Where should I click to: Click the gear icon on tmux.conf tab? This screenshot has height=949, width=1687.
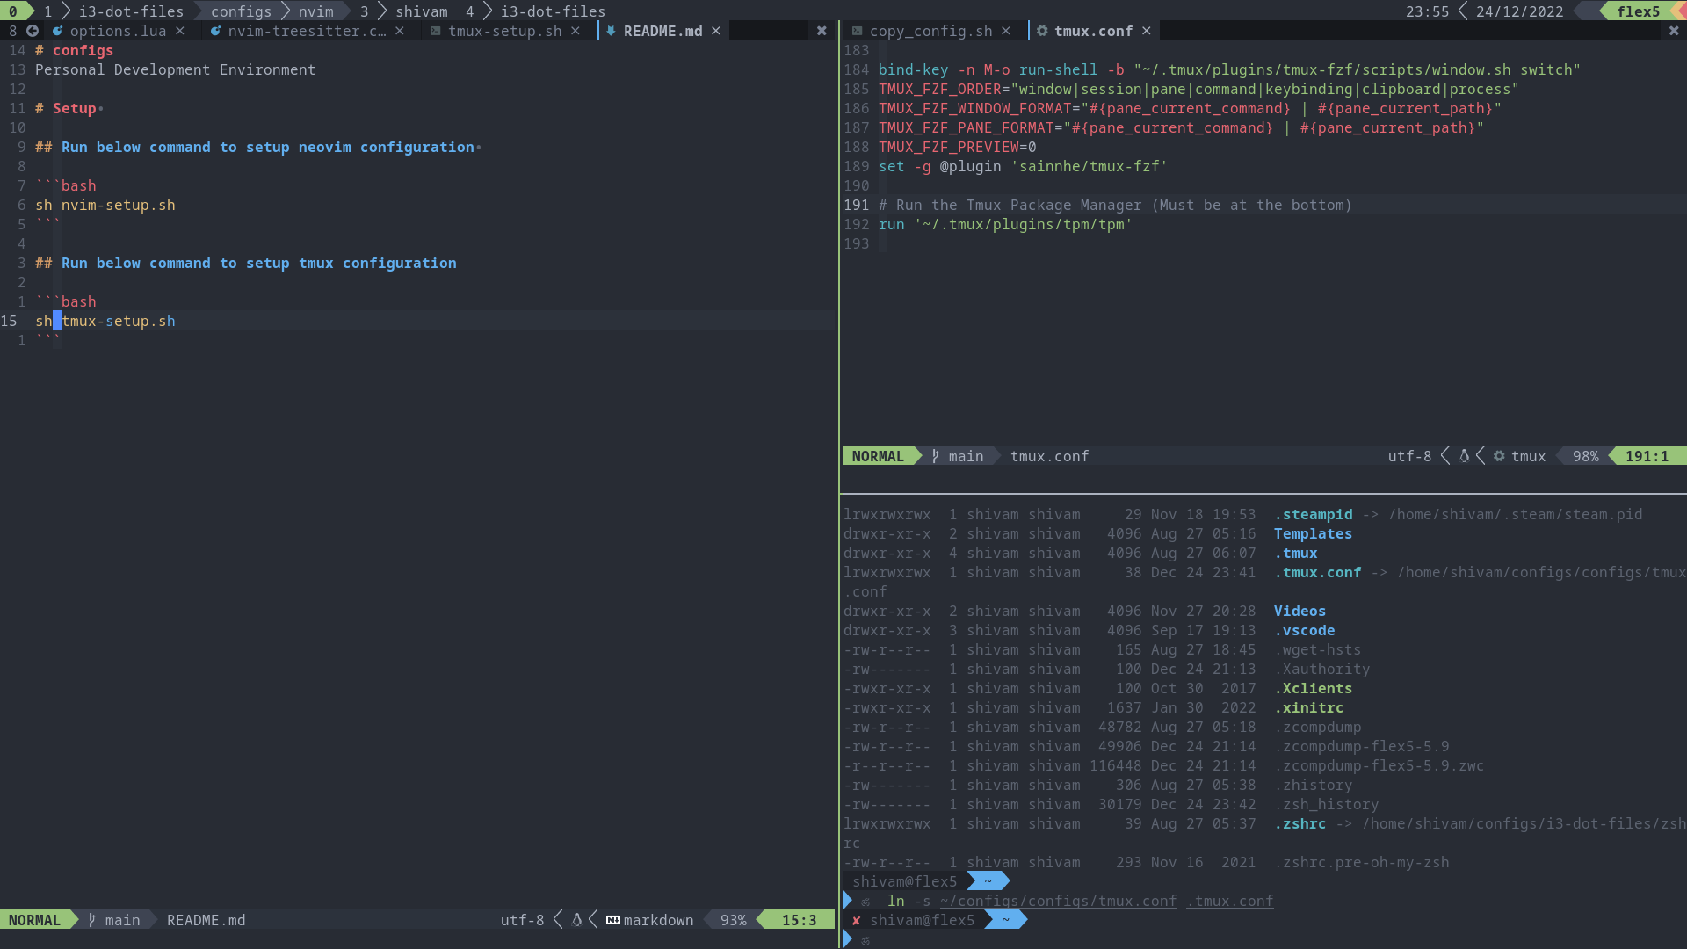[1042, 31]
